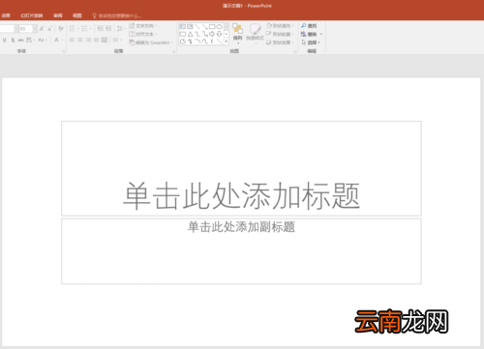Open the 审阅 (Review) ribbon tab
The height and width of the screenshot is (349, 484).
tap(58, 15)
